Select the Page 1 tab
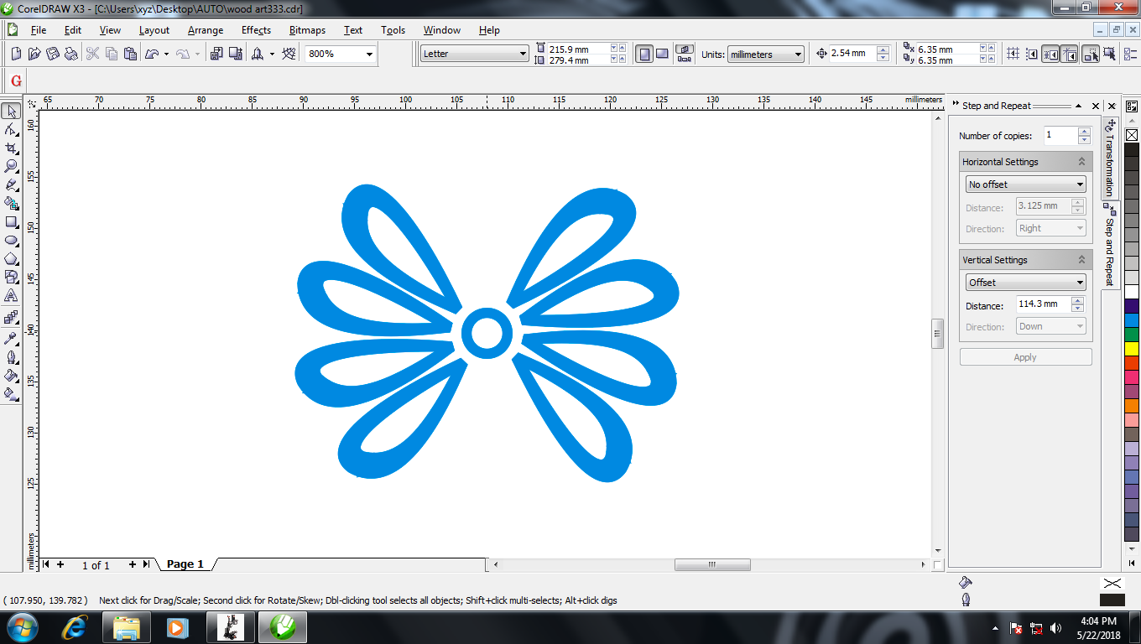Screen dimensions: 1141x644 tap(185, 564)
